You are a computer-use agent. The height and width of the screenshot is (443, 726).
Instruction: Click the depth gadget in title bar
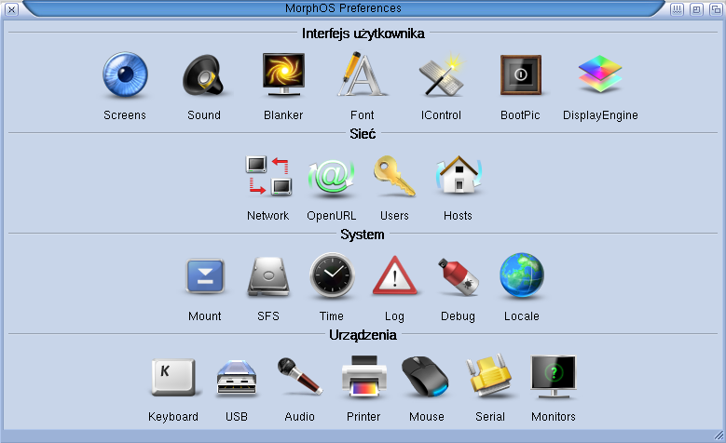716,9
